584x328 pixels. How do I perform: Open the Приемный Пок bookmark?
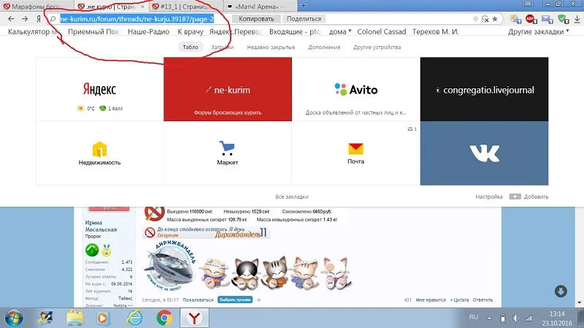(93, 31)
